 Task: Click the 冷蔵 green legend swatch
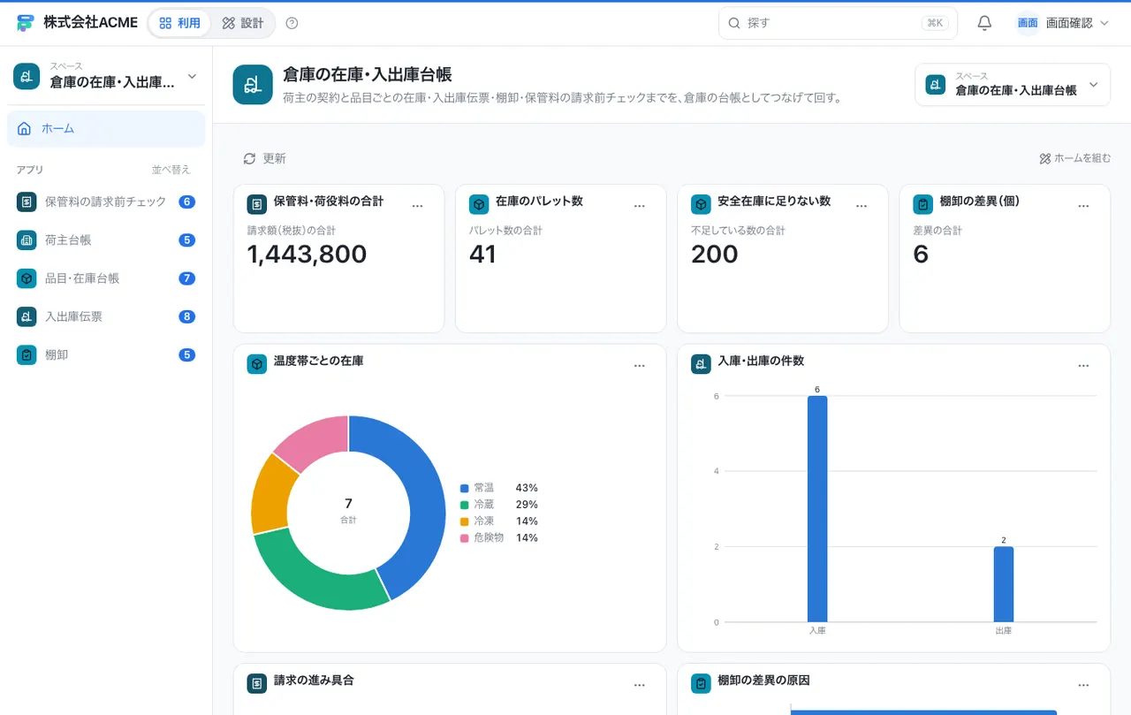coord(464,505)
